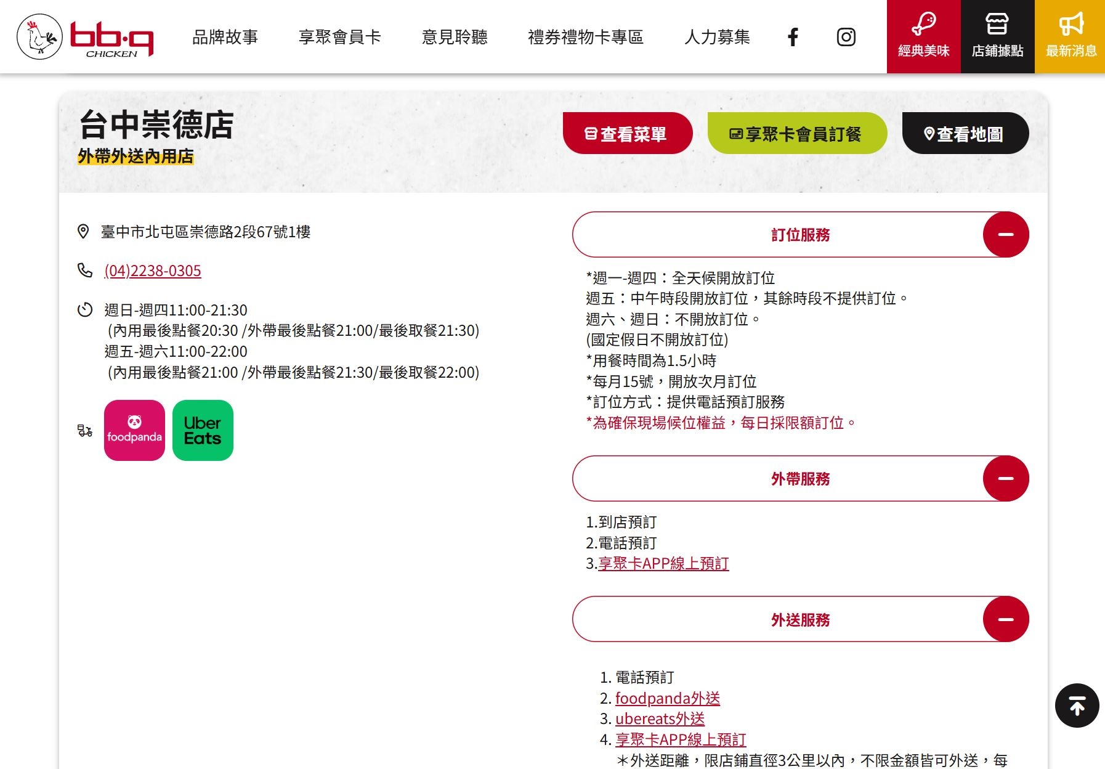This screenshot has height=769, width=1105.
Task: Open 品牌故事 menu item
Action: click(225, 37)
